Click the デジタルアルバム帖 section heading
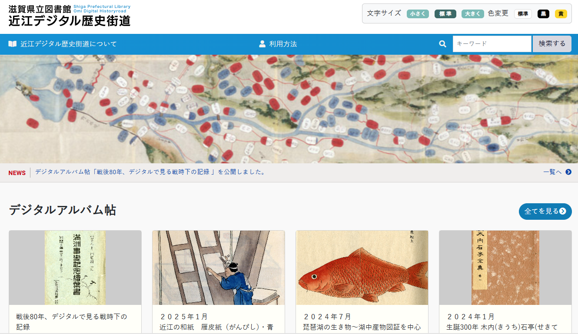 coord(63,210)
